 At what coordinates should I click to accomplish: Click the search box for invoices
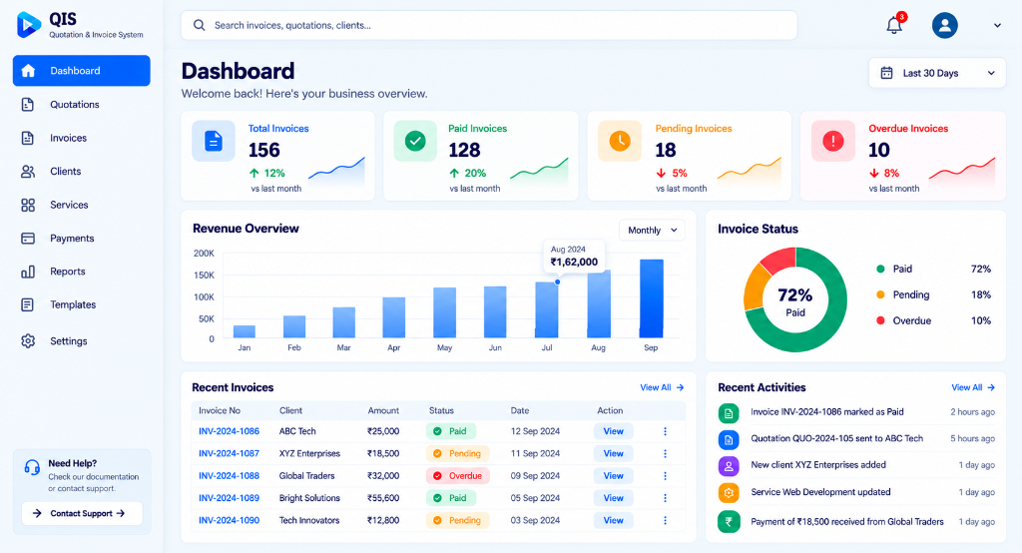point(489,25)
